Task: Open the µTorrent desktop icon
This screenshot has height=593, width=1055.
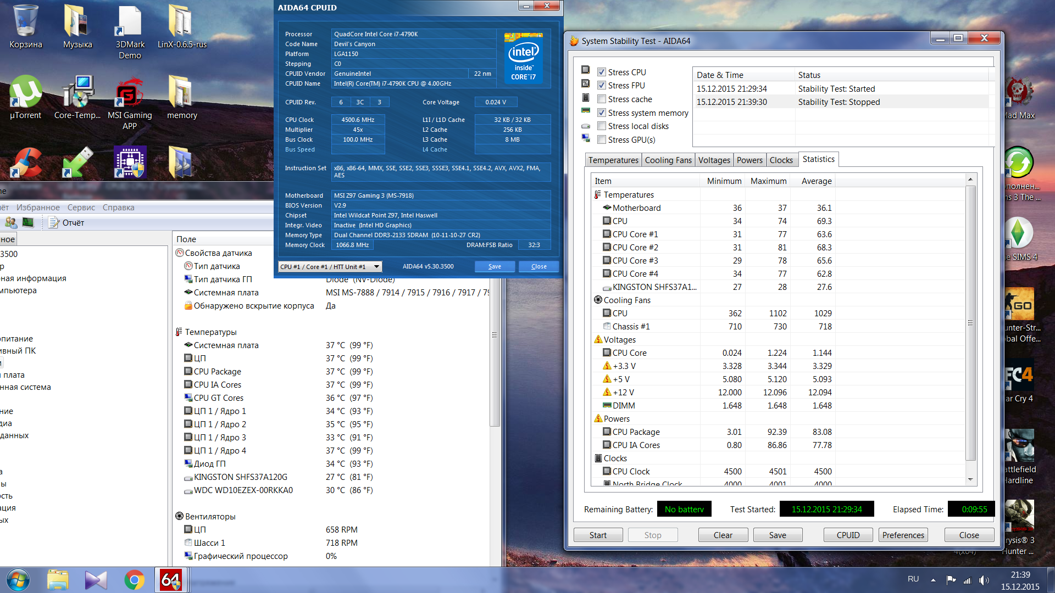Action: pyautogui.click(x=25, y=96)
